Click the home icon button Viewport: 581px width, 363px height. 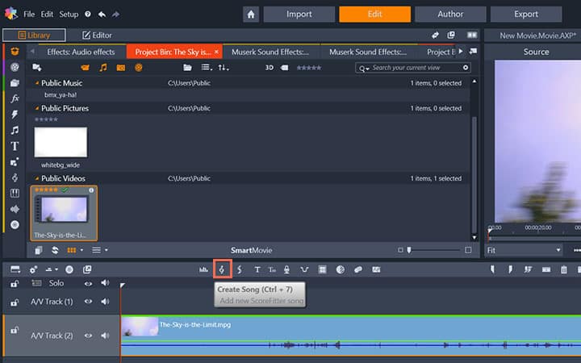[251, 15]
